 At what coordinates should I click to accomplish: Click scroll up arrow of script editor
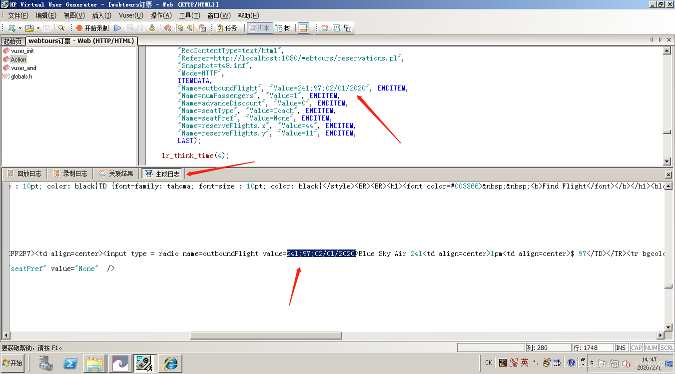click(667, 50)
